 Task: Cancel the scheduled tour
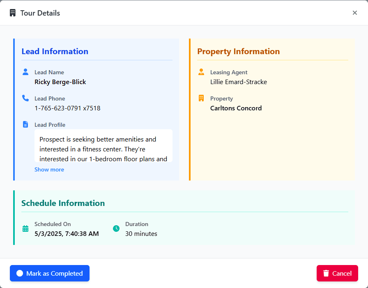coord(337,273)
